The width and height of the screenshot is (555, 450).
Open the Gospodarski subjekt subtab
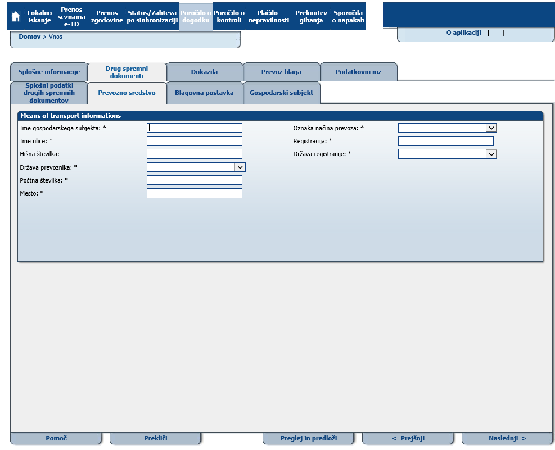pyautogui.click(x=281, y=93)
